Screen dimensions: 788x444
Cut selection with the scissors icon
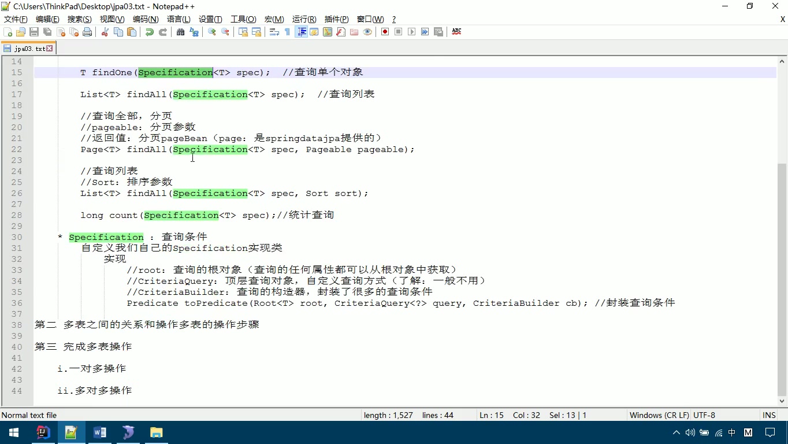(105, 32)
